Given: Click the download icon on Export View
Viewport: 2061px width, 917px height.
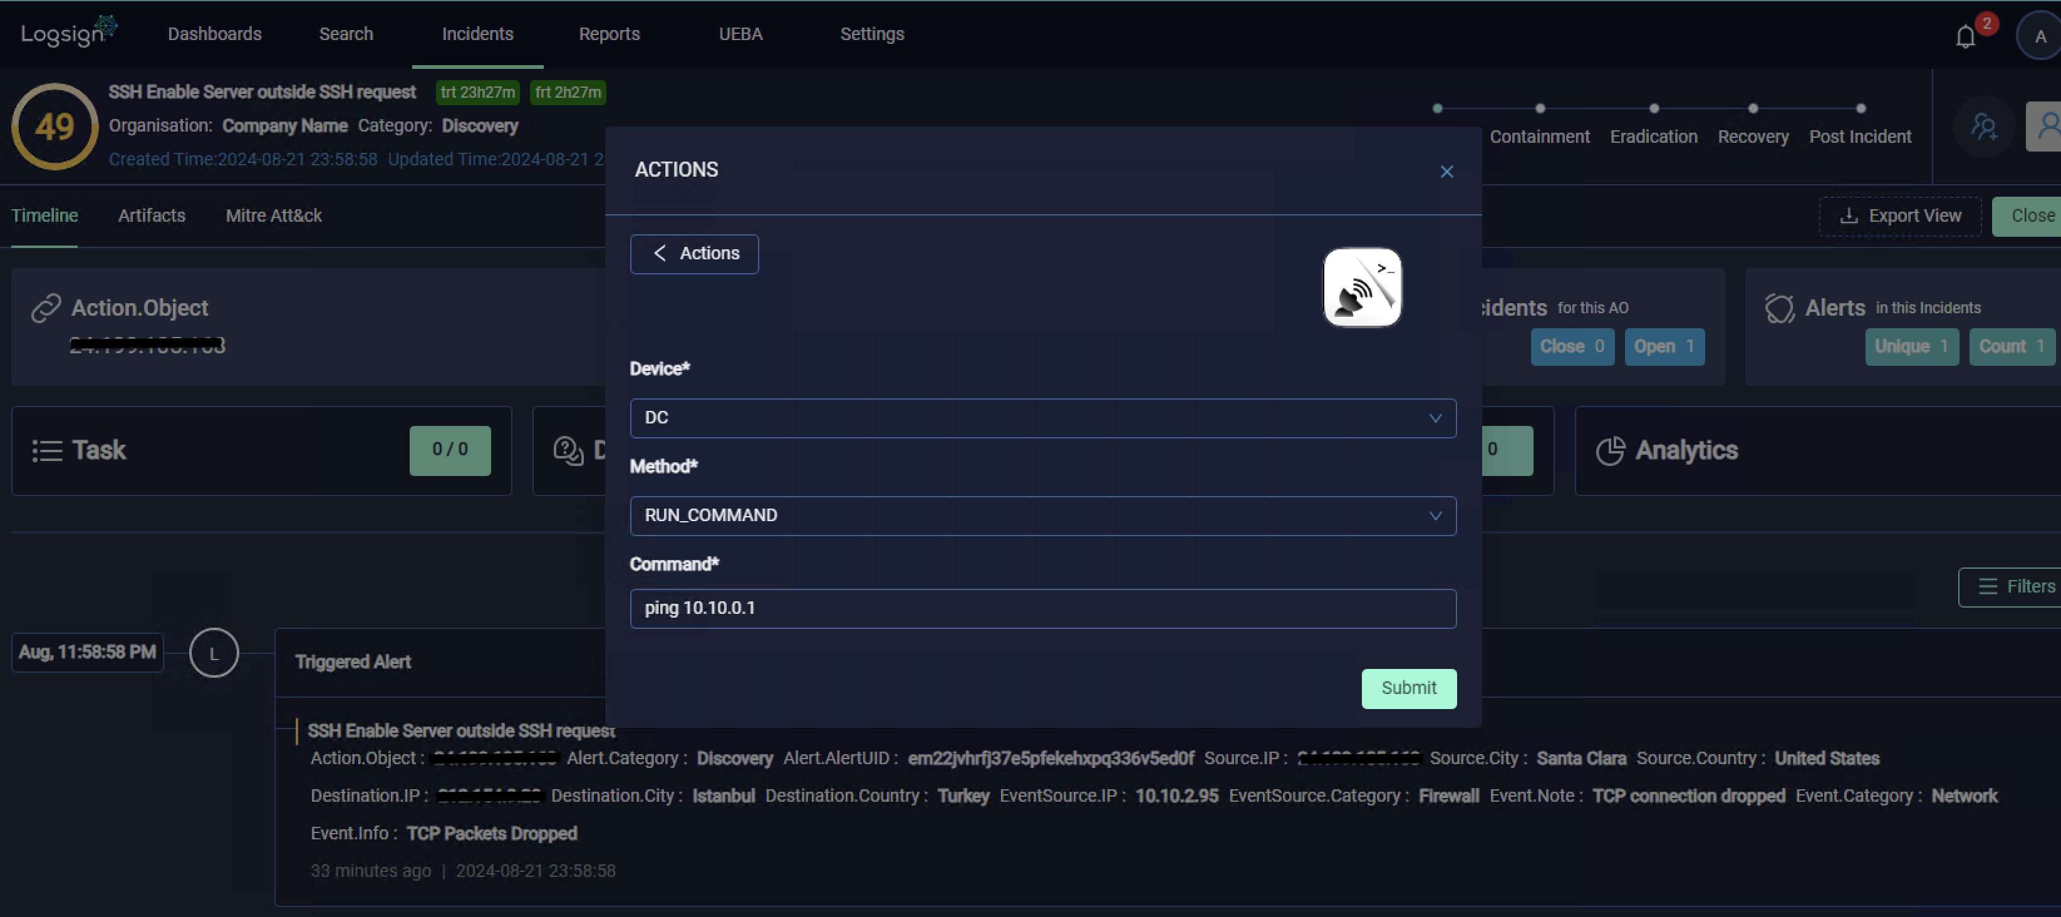Looking at the screenshot, I should [1849, 215].
